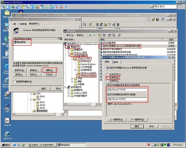This screenshot has width=186, height=148.
Task: Open the Help icon in the Group Policy toolbar
Action: tap(119, 35)
